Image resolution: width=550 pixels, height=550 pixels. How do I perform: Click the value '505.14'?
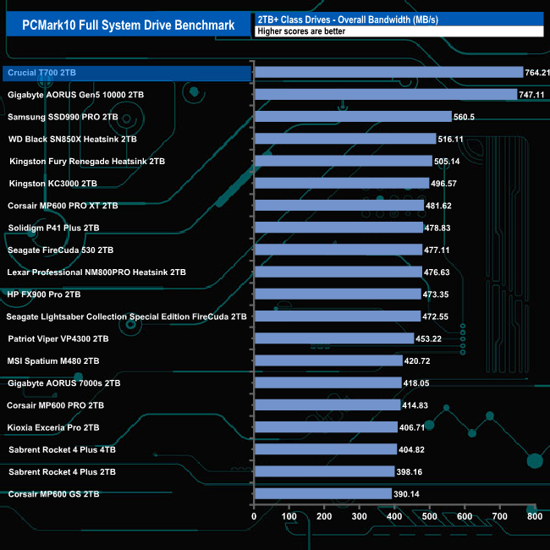coord(447,162)
